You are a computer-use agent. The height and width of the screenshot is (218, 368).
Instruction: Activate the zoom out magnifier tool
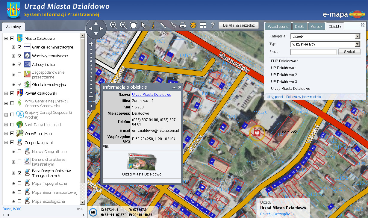(x=123, y=25)
